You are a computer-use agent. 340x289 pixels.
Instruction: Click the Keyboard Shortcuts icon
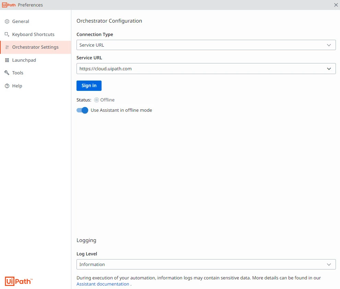pyautogui.click(x=7, y=34)
